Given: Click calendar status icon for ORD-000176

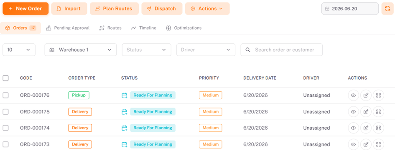Looking at the screenshot, I should (x=125, y=96).
